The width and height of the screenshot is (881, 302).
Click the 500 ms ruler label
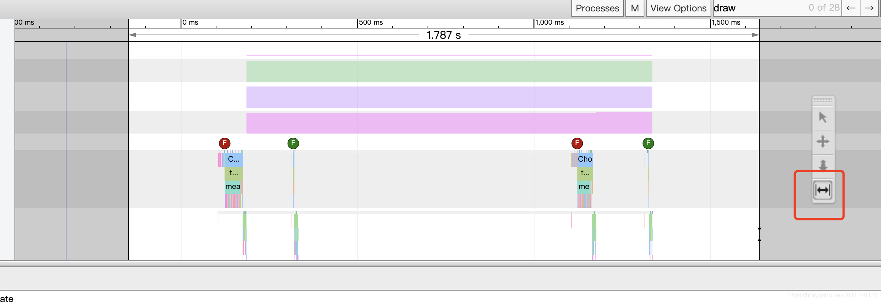coord(371,22)
